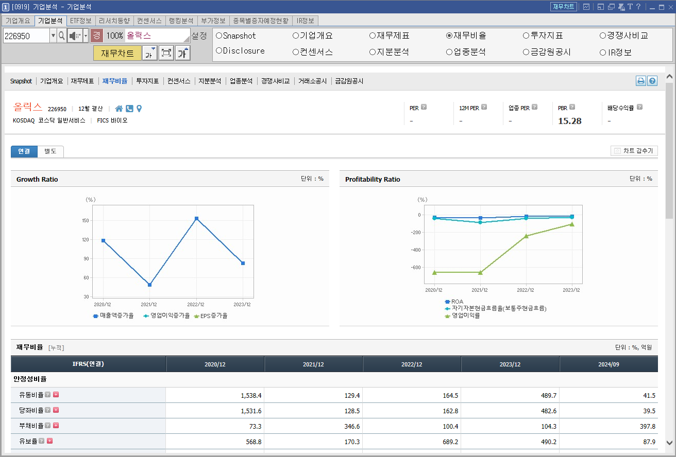676x457 pixels.
Task: Click the 매출액증가율 legend entry
Action: (113, 315)
